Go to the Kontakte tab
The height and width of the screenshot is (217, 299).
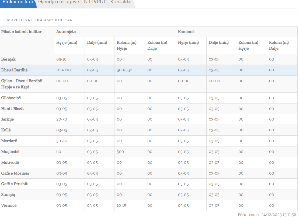pos(121,2)
